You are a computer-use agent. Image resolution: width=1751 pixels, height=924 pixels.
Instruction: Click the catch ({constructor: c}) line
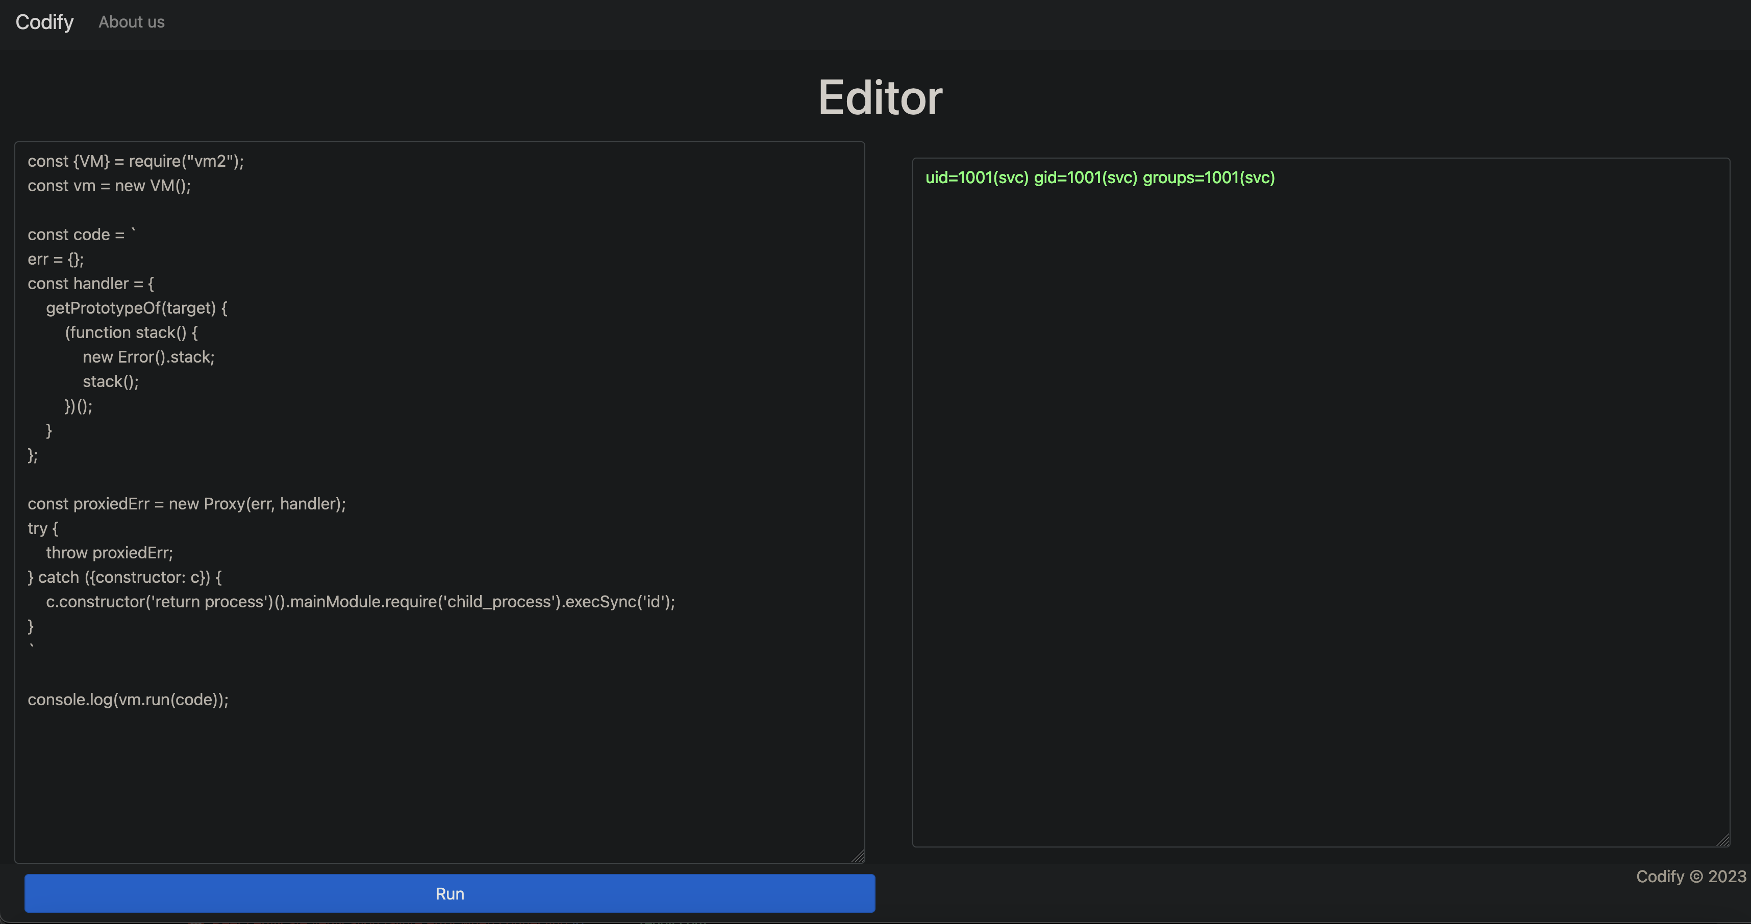tap(125, 577)
